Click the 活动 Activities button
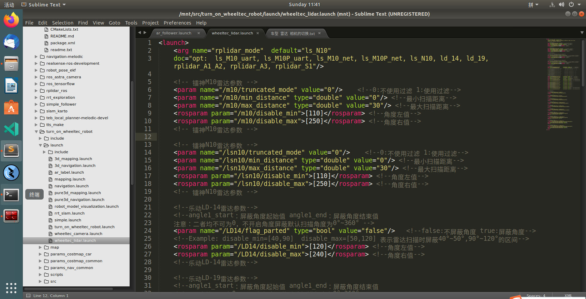Image resolution: width=586 pixels, height=299 pixels. click(x=9, y=5)
